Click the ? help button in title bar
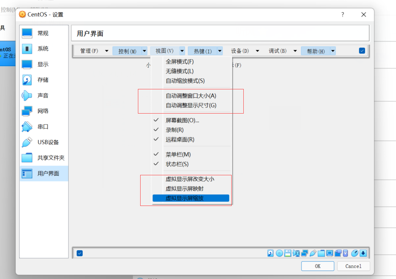The width and height of the screenshot is (396, 279). coord(343,15)
